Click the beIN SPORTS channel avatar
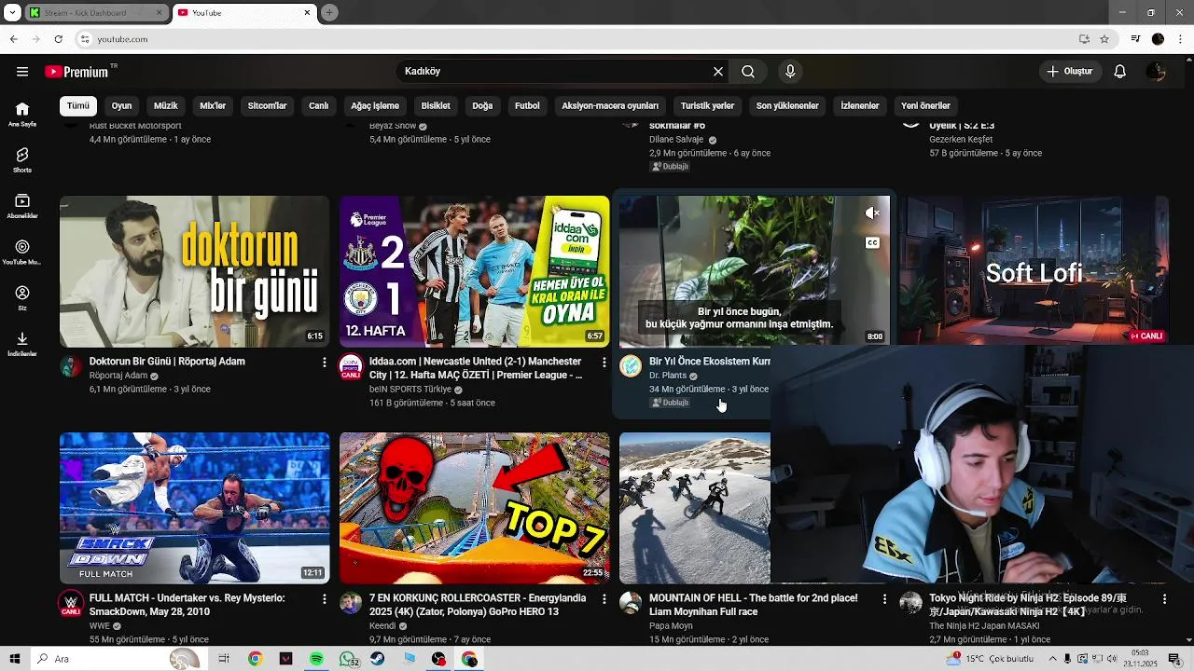 [351, 366]
